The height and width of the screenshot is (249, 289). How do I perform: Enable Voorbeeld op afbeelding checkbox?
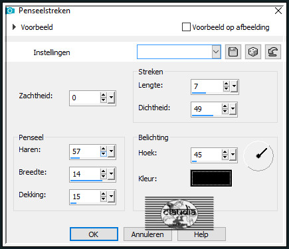186,27
